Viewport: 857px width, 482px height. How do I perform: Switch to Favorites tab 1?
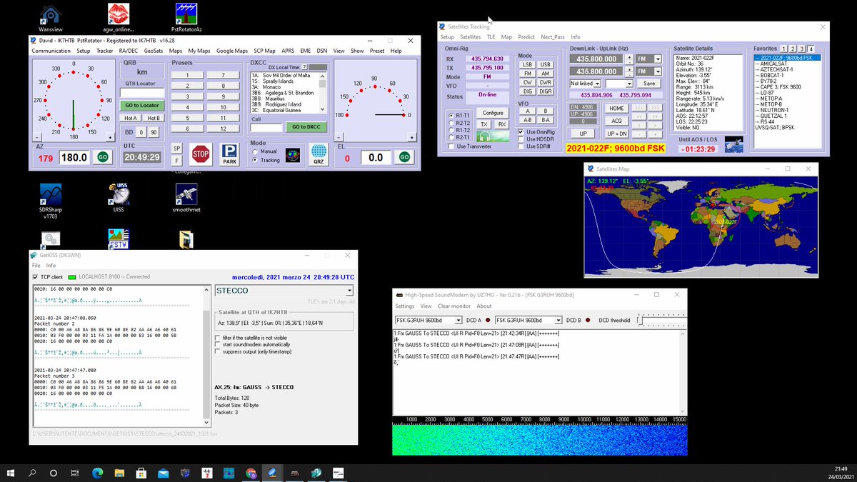pyautogui.click(x=783, y=49)
